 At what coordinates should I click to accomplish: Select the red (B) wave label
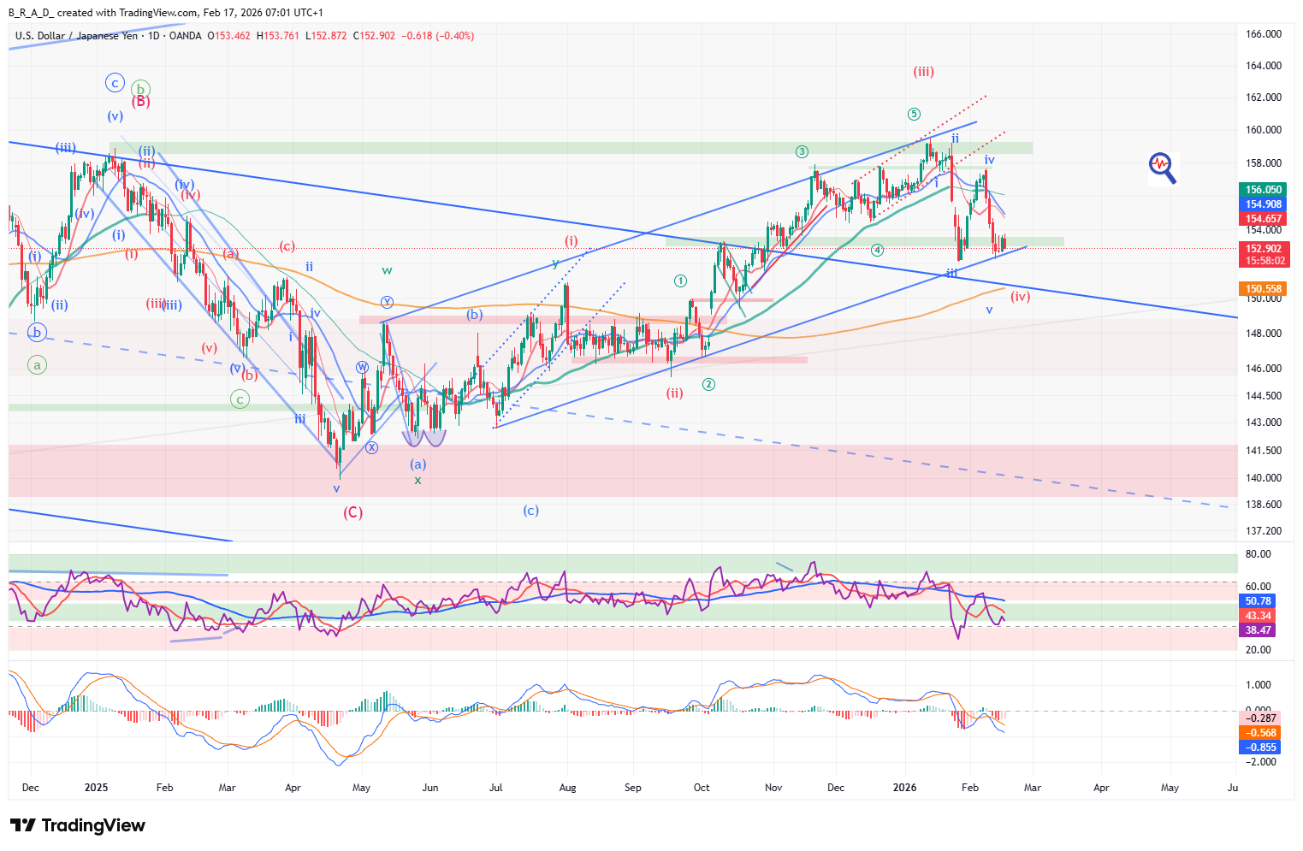(x=140, y=102)
